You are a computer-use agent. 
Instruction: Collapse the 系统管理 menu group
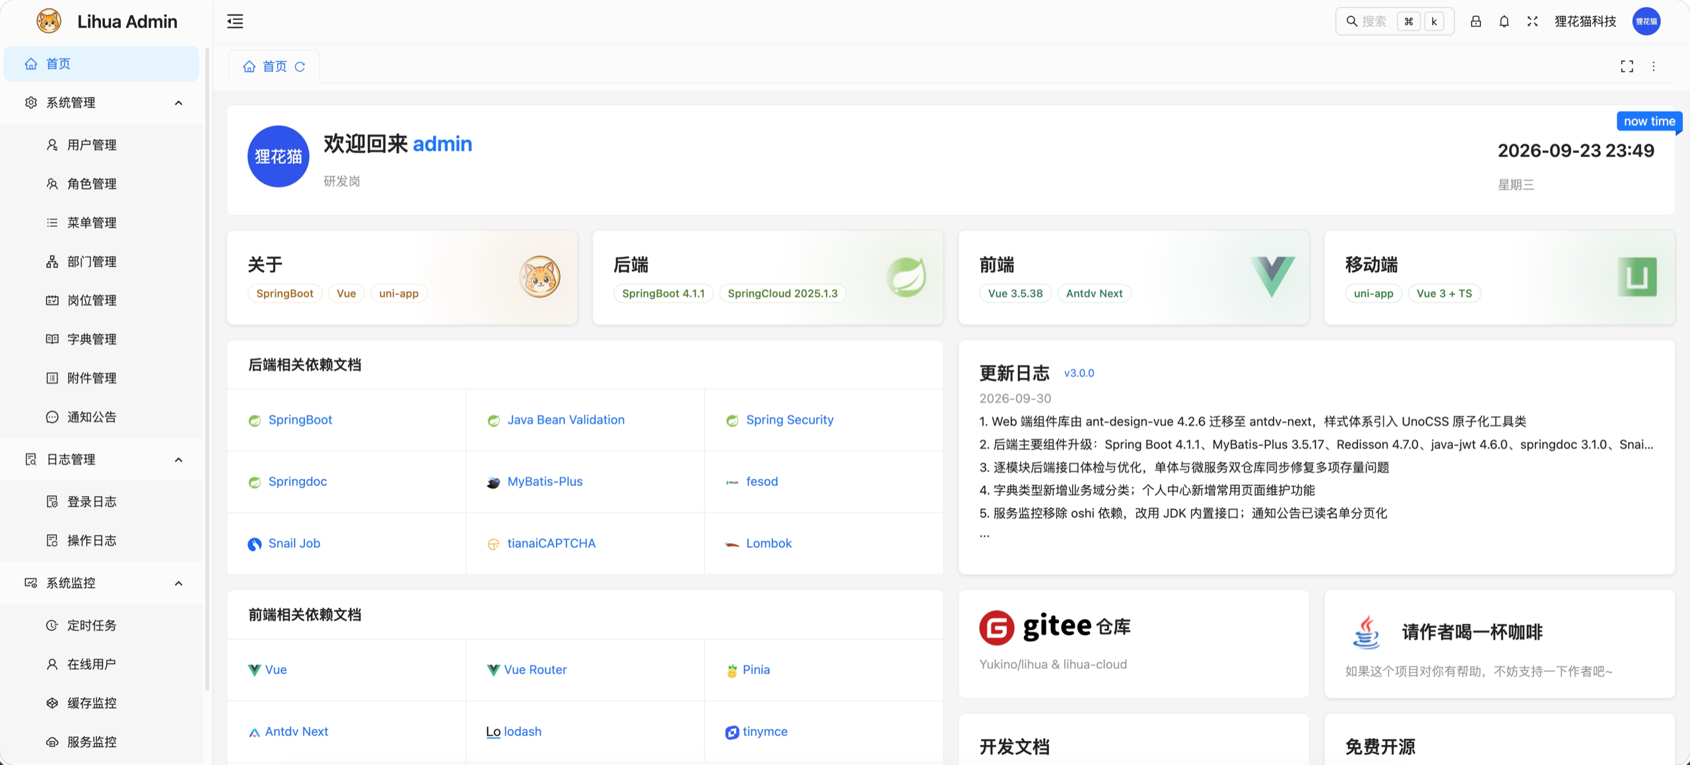tap(101, 103)
